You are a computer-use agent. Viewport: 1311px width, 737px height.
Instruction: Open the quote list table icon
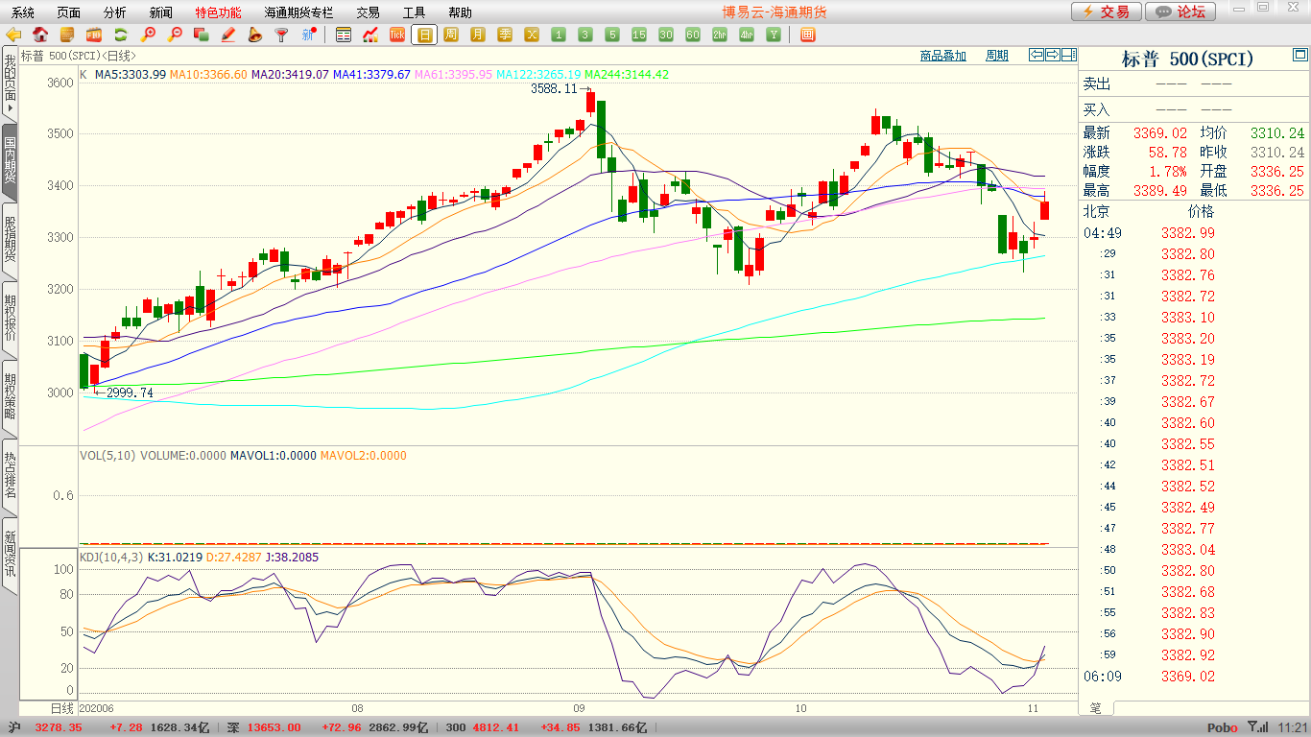point(344,35)
